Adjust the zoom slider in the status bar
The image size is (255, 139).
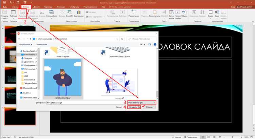233,137
